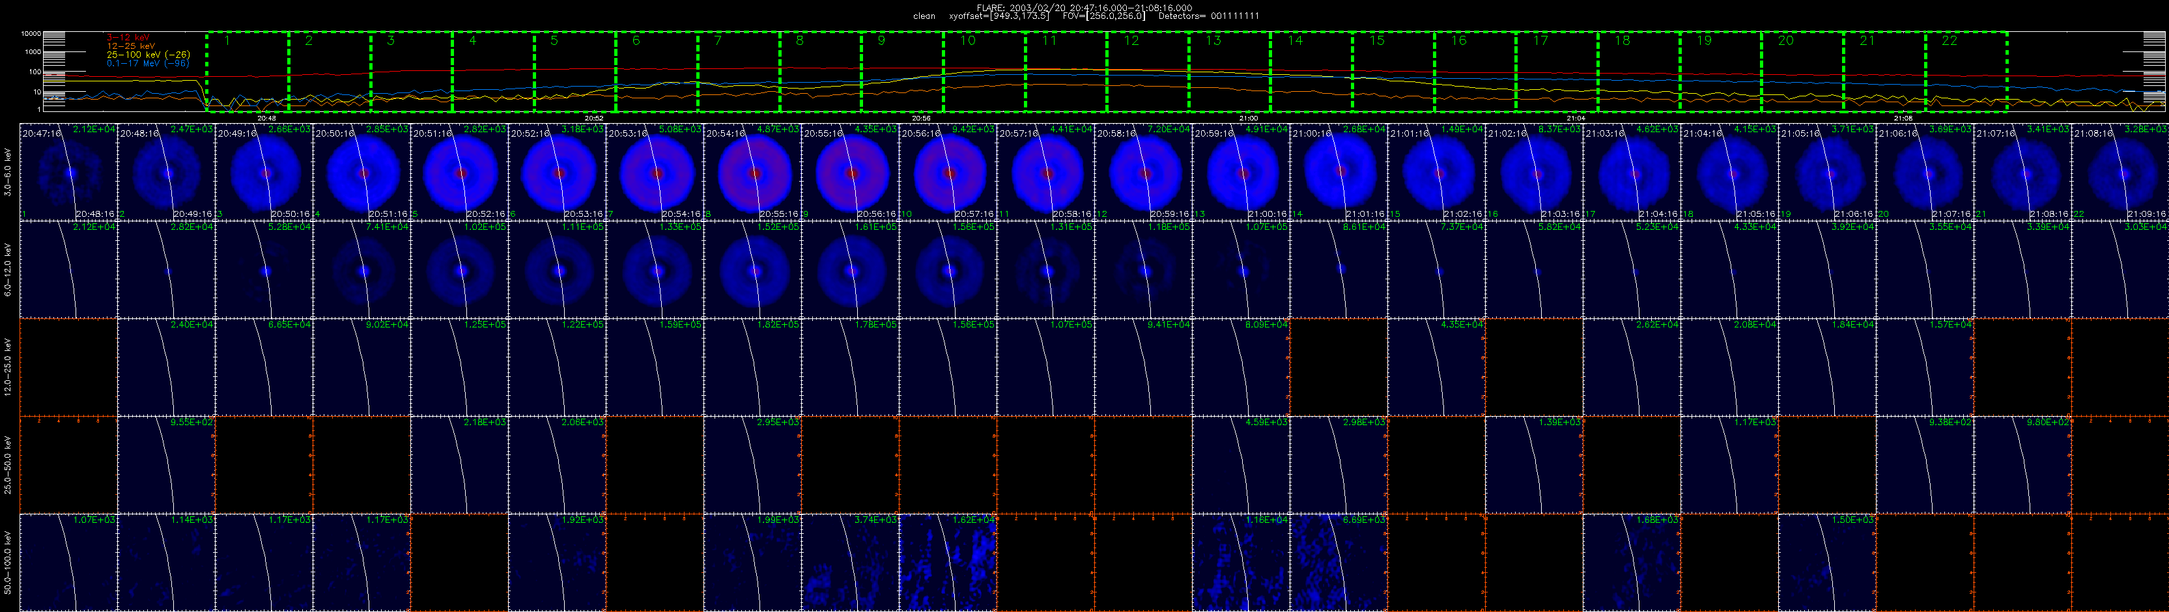Open the 50.0-100.0 keV image labeled 1.62E+04
The width and height of the screenshot is (2169, 612).
pyautogui.click(x=948, y=563)
